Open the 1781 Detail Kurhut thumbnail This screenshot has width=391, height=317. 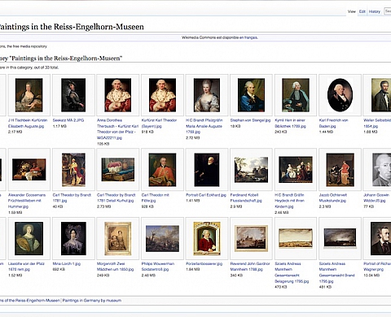[x=118, y=170]
